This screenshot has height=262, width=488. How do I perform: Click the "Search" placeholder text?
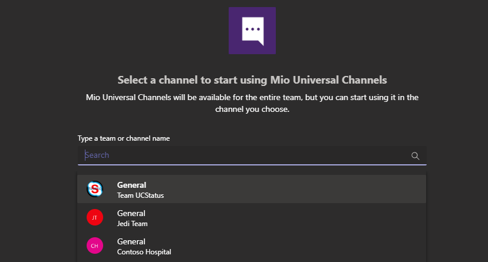pos(98,155)
